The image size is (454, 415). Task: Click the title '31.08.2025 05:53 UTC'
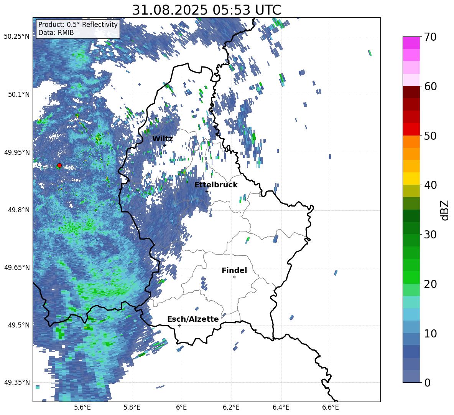(x=207, y=10)
